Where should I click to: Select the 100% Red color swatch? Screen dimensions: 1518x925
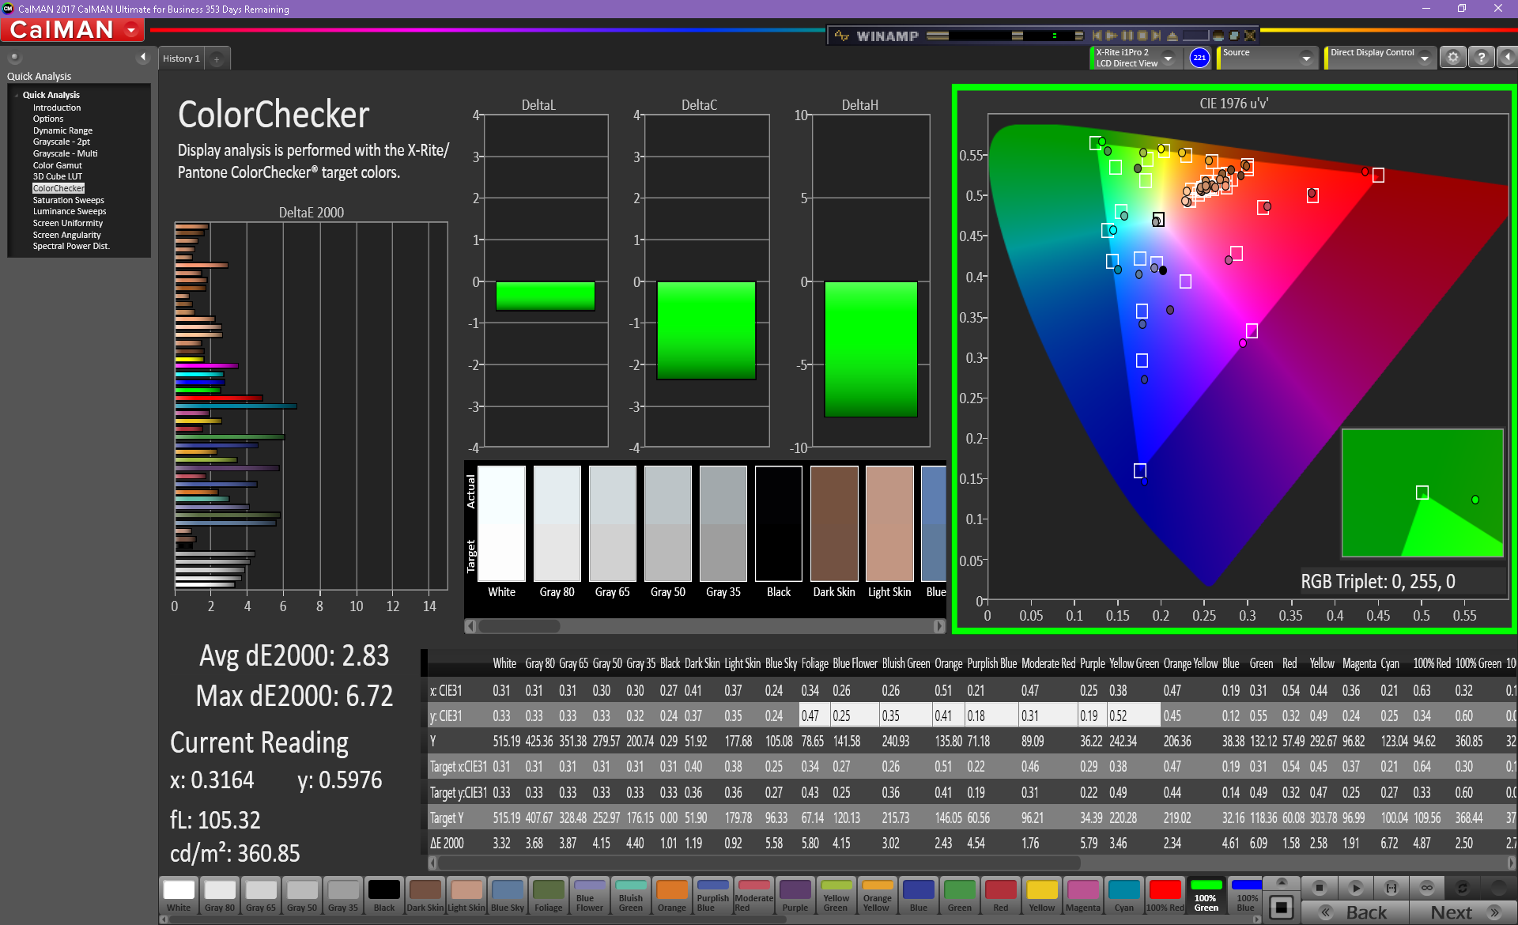(x=1165, y=895)
